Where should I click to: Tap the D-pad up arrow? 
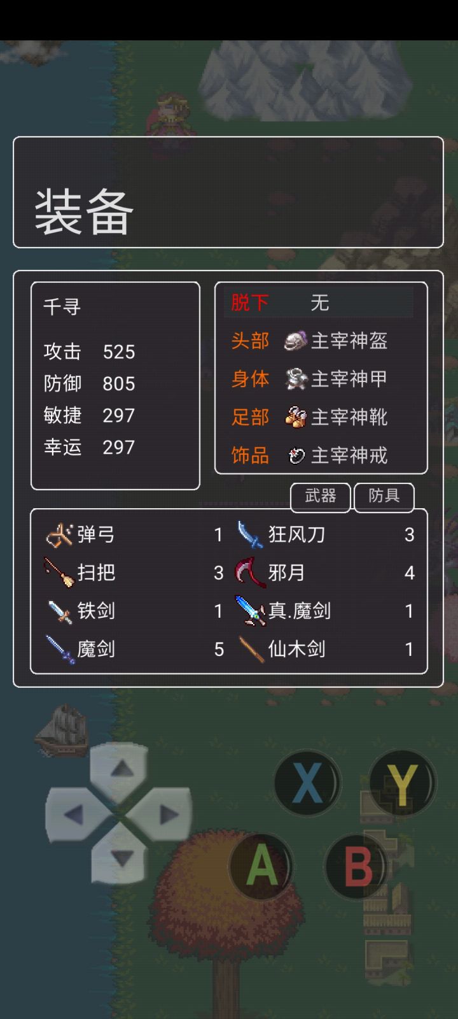pos(120,771)
